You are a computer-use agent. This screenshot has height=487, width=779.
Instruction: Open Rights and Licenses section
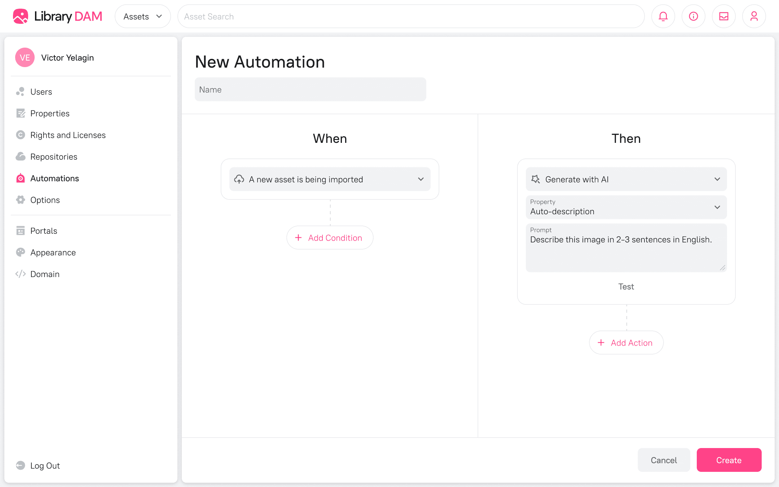(68, 135)
